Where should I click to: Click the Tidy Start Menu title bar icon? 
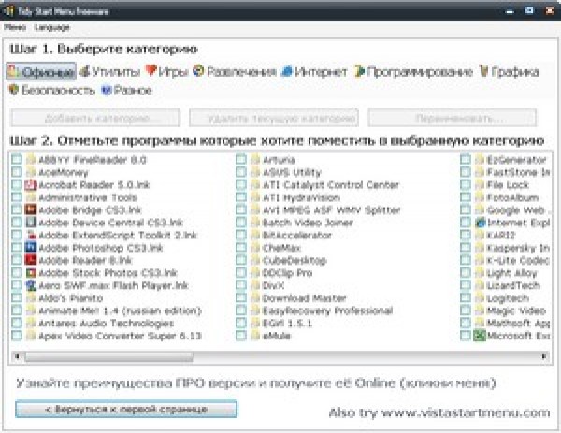click(8, 10)
